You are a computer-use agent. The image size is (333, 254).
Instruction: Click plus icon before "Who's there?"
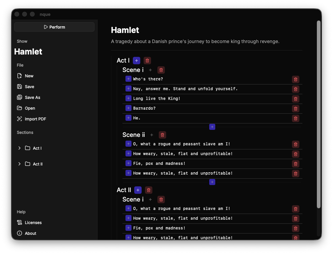click(x=128, y=79)
